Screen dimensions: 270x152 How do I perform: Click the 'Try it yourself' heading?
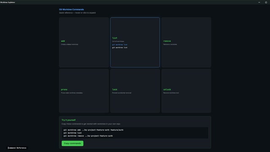[x=68, y=120]
